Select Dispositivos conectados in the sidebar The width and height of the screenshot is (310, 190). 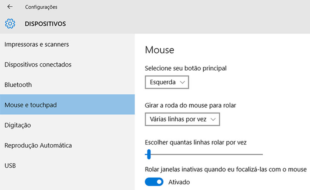coord(38,65)
